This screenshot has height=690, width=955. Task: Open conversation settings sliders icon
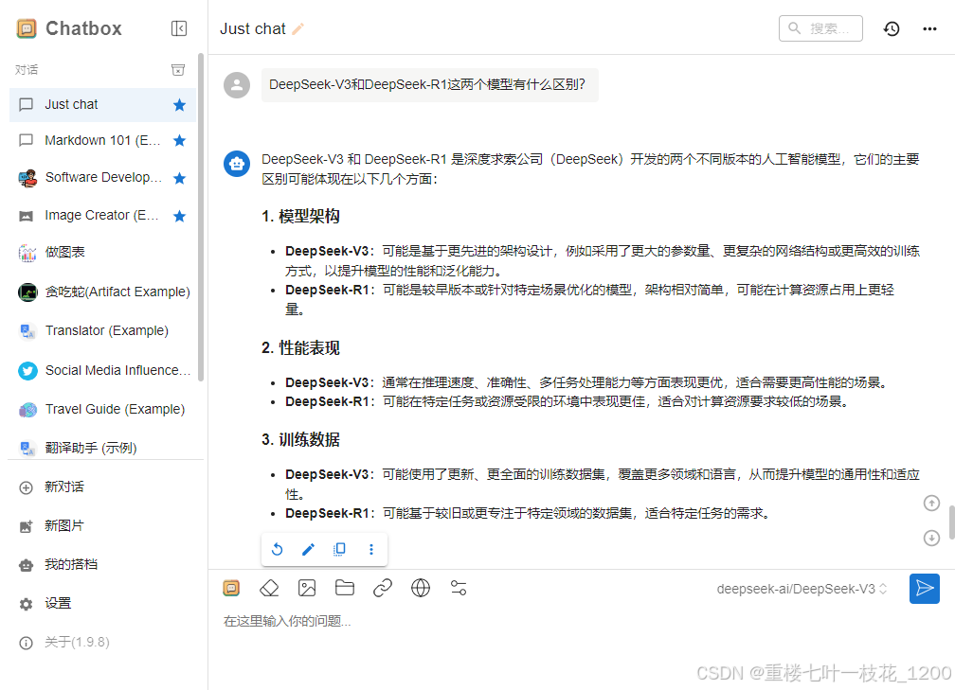tap(459, 588)
